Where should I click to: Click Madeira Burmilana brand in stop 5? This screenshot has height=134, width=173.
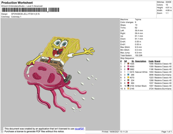click(163, 75)
